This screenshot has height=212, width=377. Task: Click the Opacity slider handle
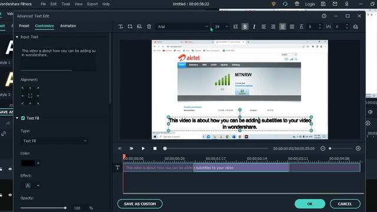pyautogui.click(x=65, y=208)
